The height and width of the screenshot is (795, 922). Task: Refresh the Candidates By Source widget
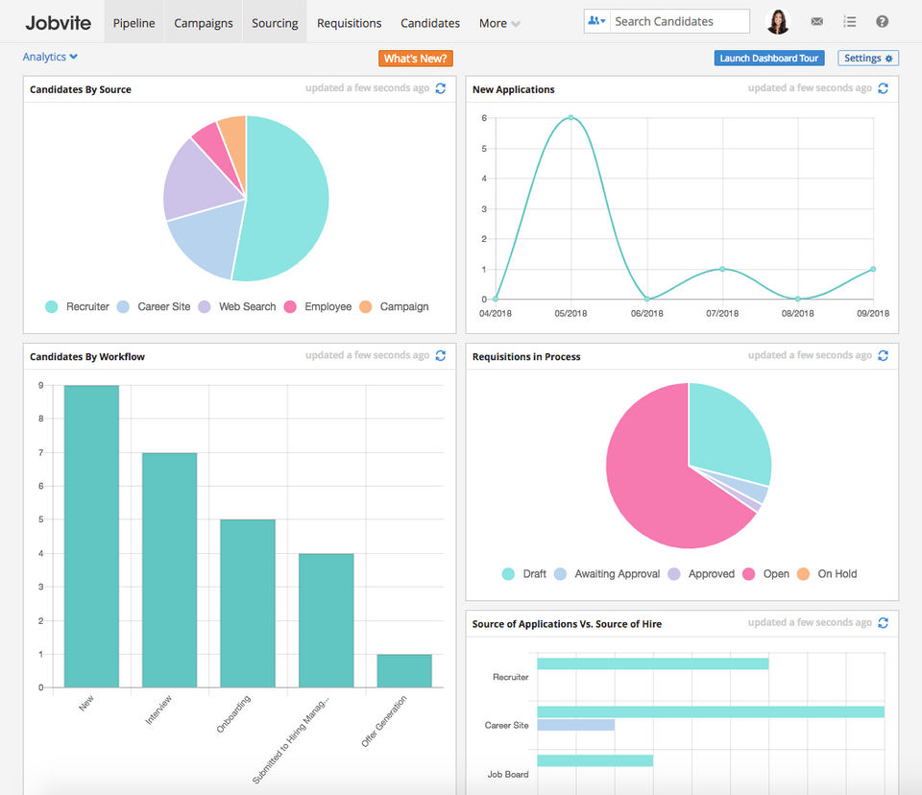(441, 88)
